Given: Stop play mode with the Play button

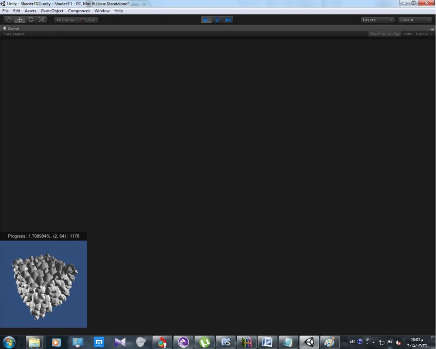Looking at the screenshot, I should pyautogui.click(x=206, y=20).
